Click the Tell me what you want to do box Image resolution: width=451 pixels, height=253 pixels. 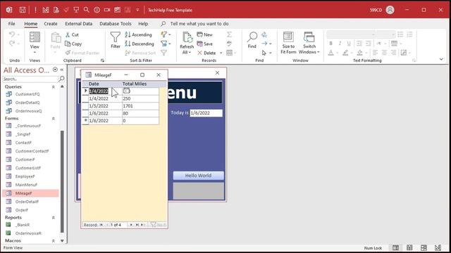coord(199,23)
